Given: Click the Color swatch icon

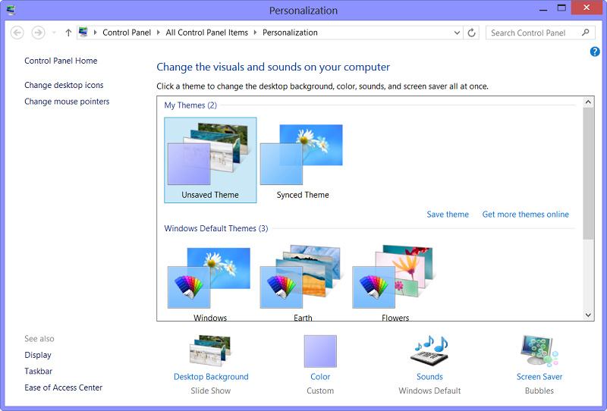Looking at the screenshot, I should [x=320, y=351].
